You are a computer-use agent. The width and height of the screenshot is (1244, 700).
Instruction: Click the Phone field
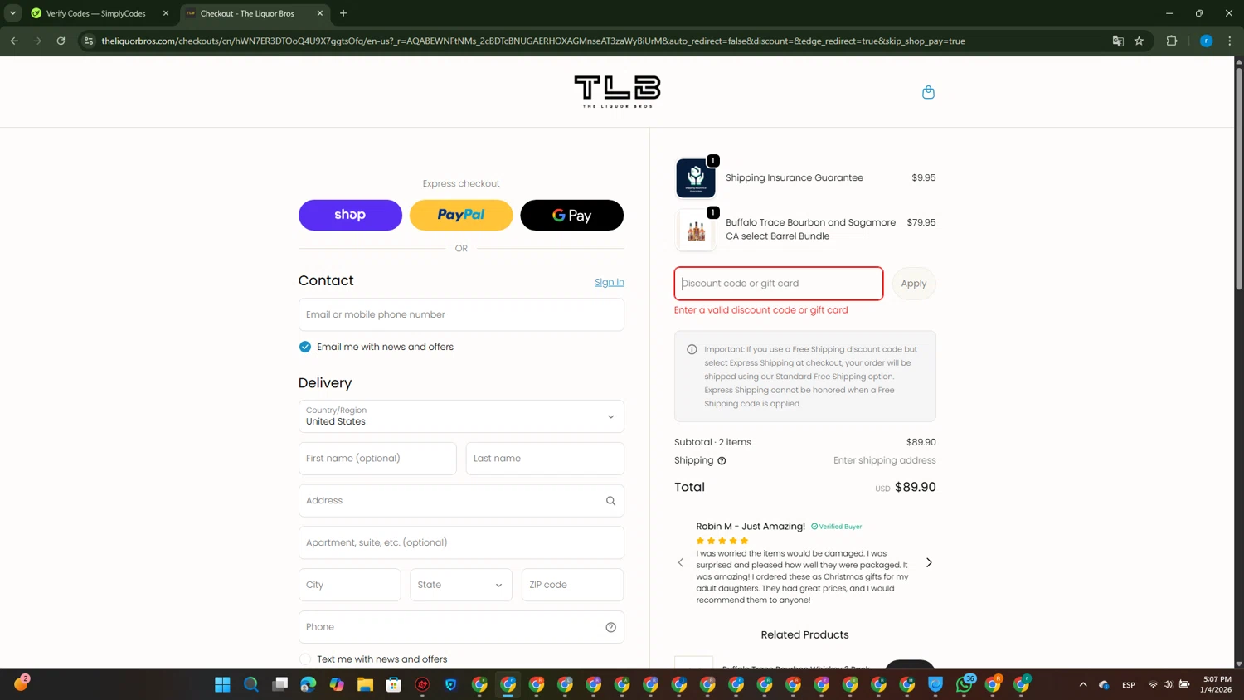click(x=461, y=627)
